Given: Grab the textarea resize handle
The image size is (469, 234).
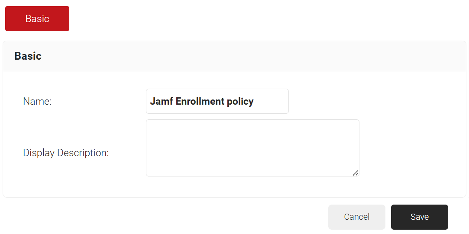Looking at the screenshot, I should [x=356, y=173].
